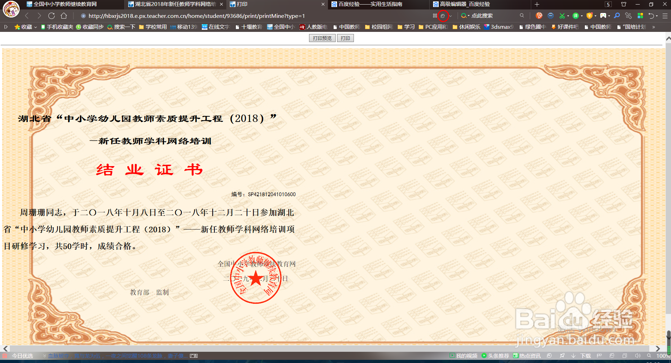Open 搜索一下 bookmark
The image size is (671, 363).
(x=121, y=27)
